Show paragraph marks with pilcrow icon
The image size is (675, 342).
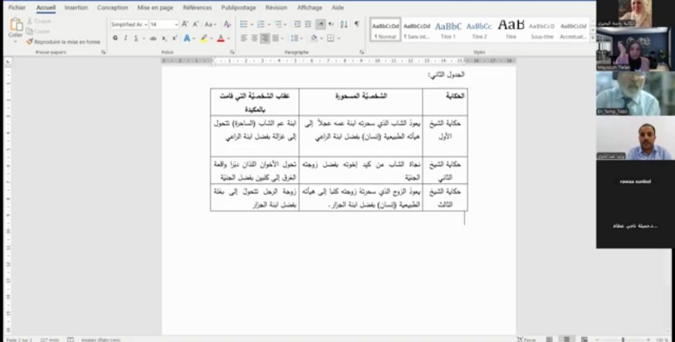357,24
